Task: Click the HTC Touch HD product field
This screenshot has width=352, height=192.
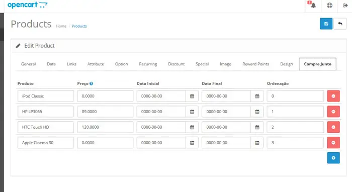Action: click(46, 127)
